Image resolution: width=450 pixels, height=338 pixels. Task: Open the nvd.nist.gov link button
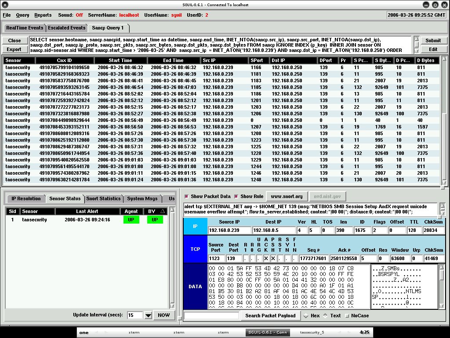[327, 196]
